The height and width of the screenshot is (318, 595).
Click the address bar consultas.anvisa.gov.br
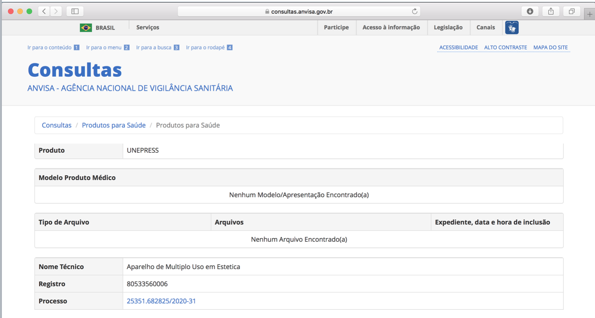point(299,11)
